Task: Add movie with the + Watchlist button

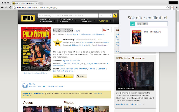Action: coord(61,76)
